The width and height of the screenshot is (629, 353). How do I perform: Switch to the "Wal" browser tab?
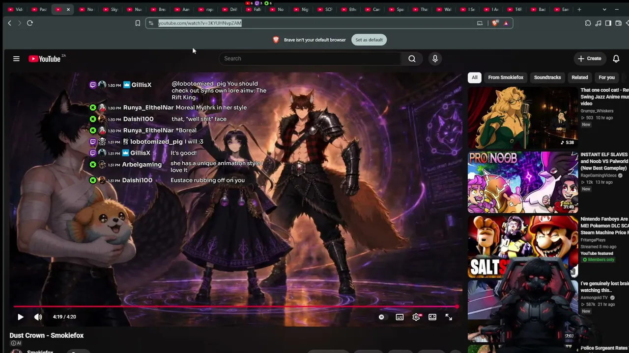tap(444, 9)
